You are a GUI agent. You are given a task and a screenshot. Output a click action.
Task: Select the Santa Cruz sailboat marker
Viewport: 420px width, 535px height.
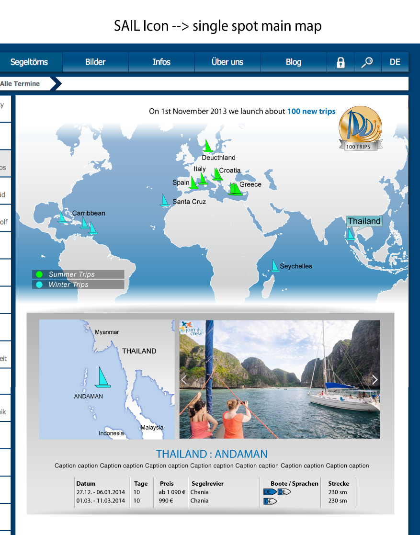(165, 200)
